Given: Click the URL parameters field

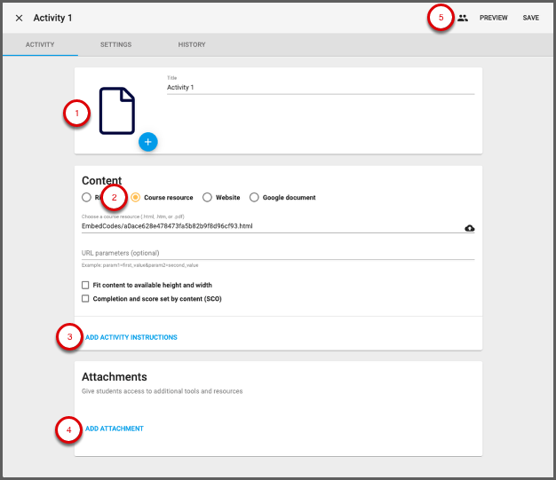Looking at the screenshot, I should pos(277,253).
